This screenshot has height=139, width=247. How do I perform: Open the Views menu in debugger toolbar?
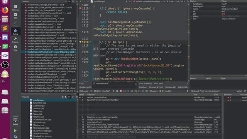239,91
